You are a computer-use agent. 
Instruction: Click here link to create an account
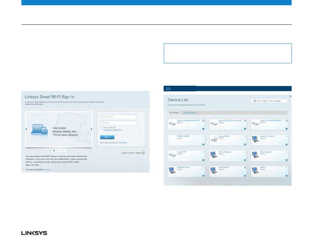tap(123, 143)
